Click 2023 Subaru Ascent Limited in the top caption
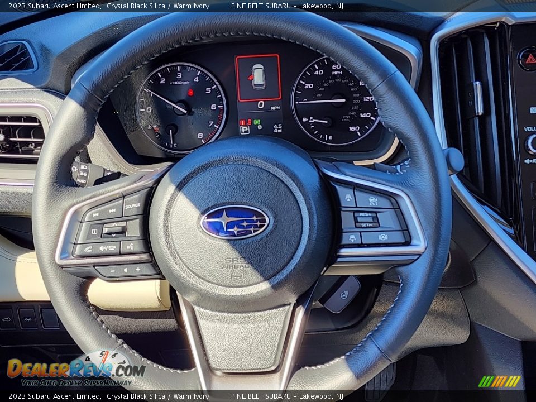536x402 pixels. pyautogui.click(x=54, y=6)
